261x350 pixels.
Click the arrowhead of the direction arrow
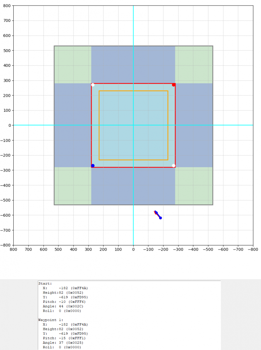coord(155,212)
